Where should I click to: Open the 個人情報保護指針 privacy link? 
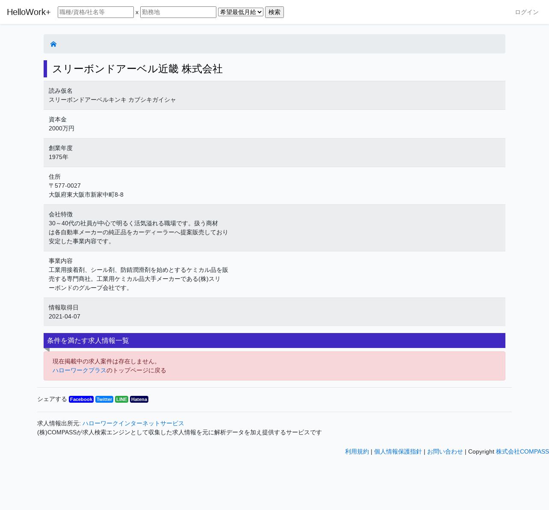(398, 451)
